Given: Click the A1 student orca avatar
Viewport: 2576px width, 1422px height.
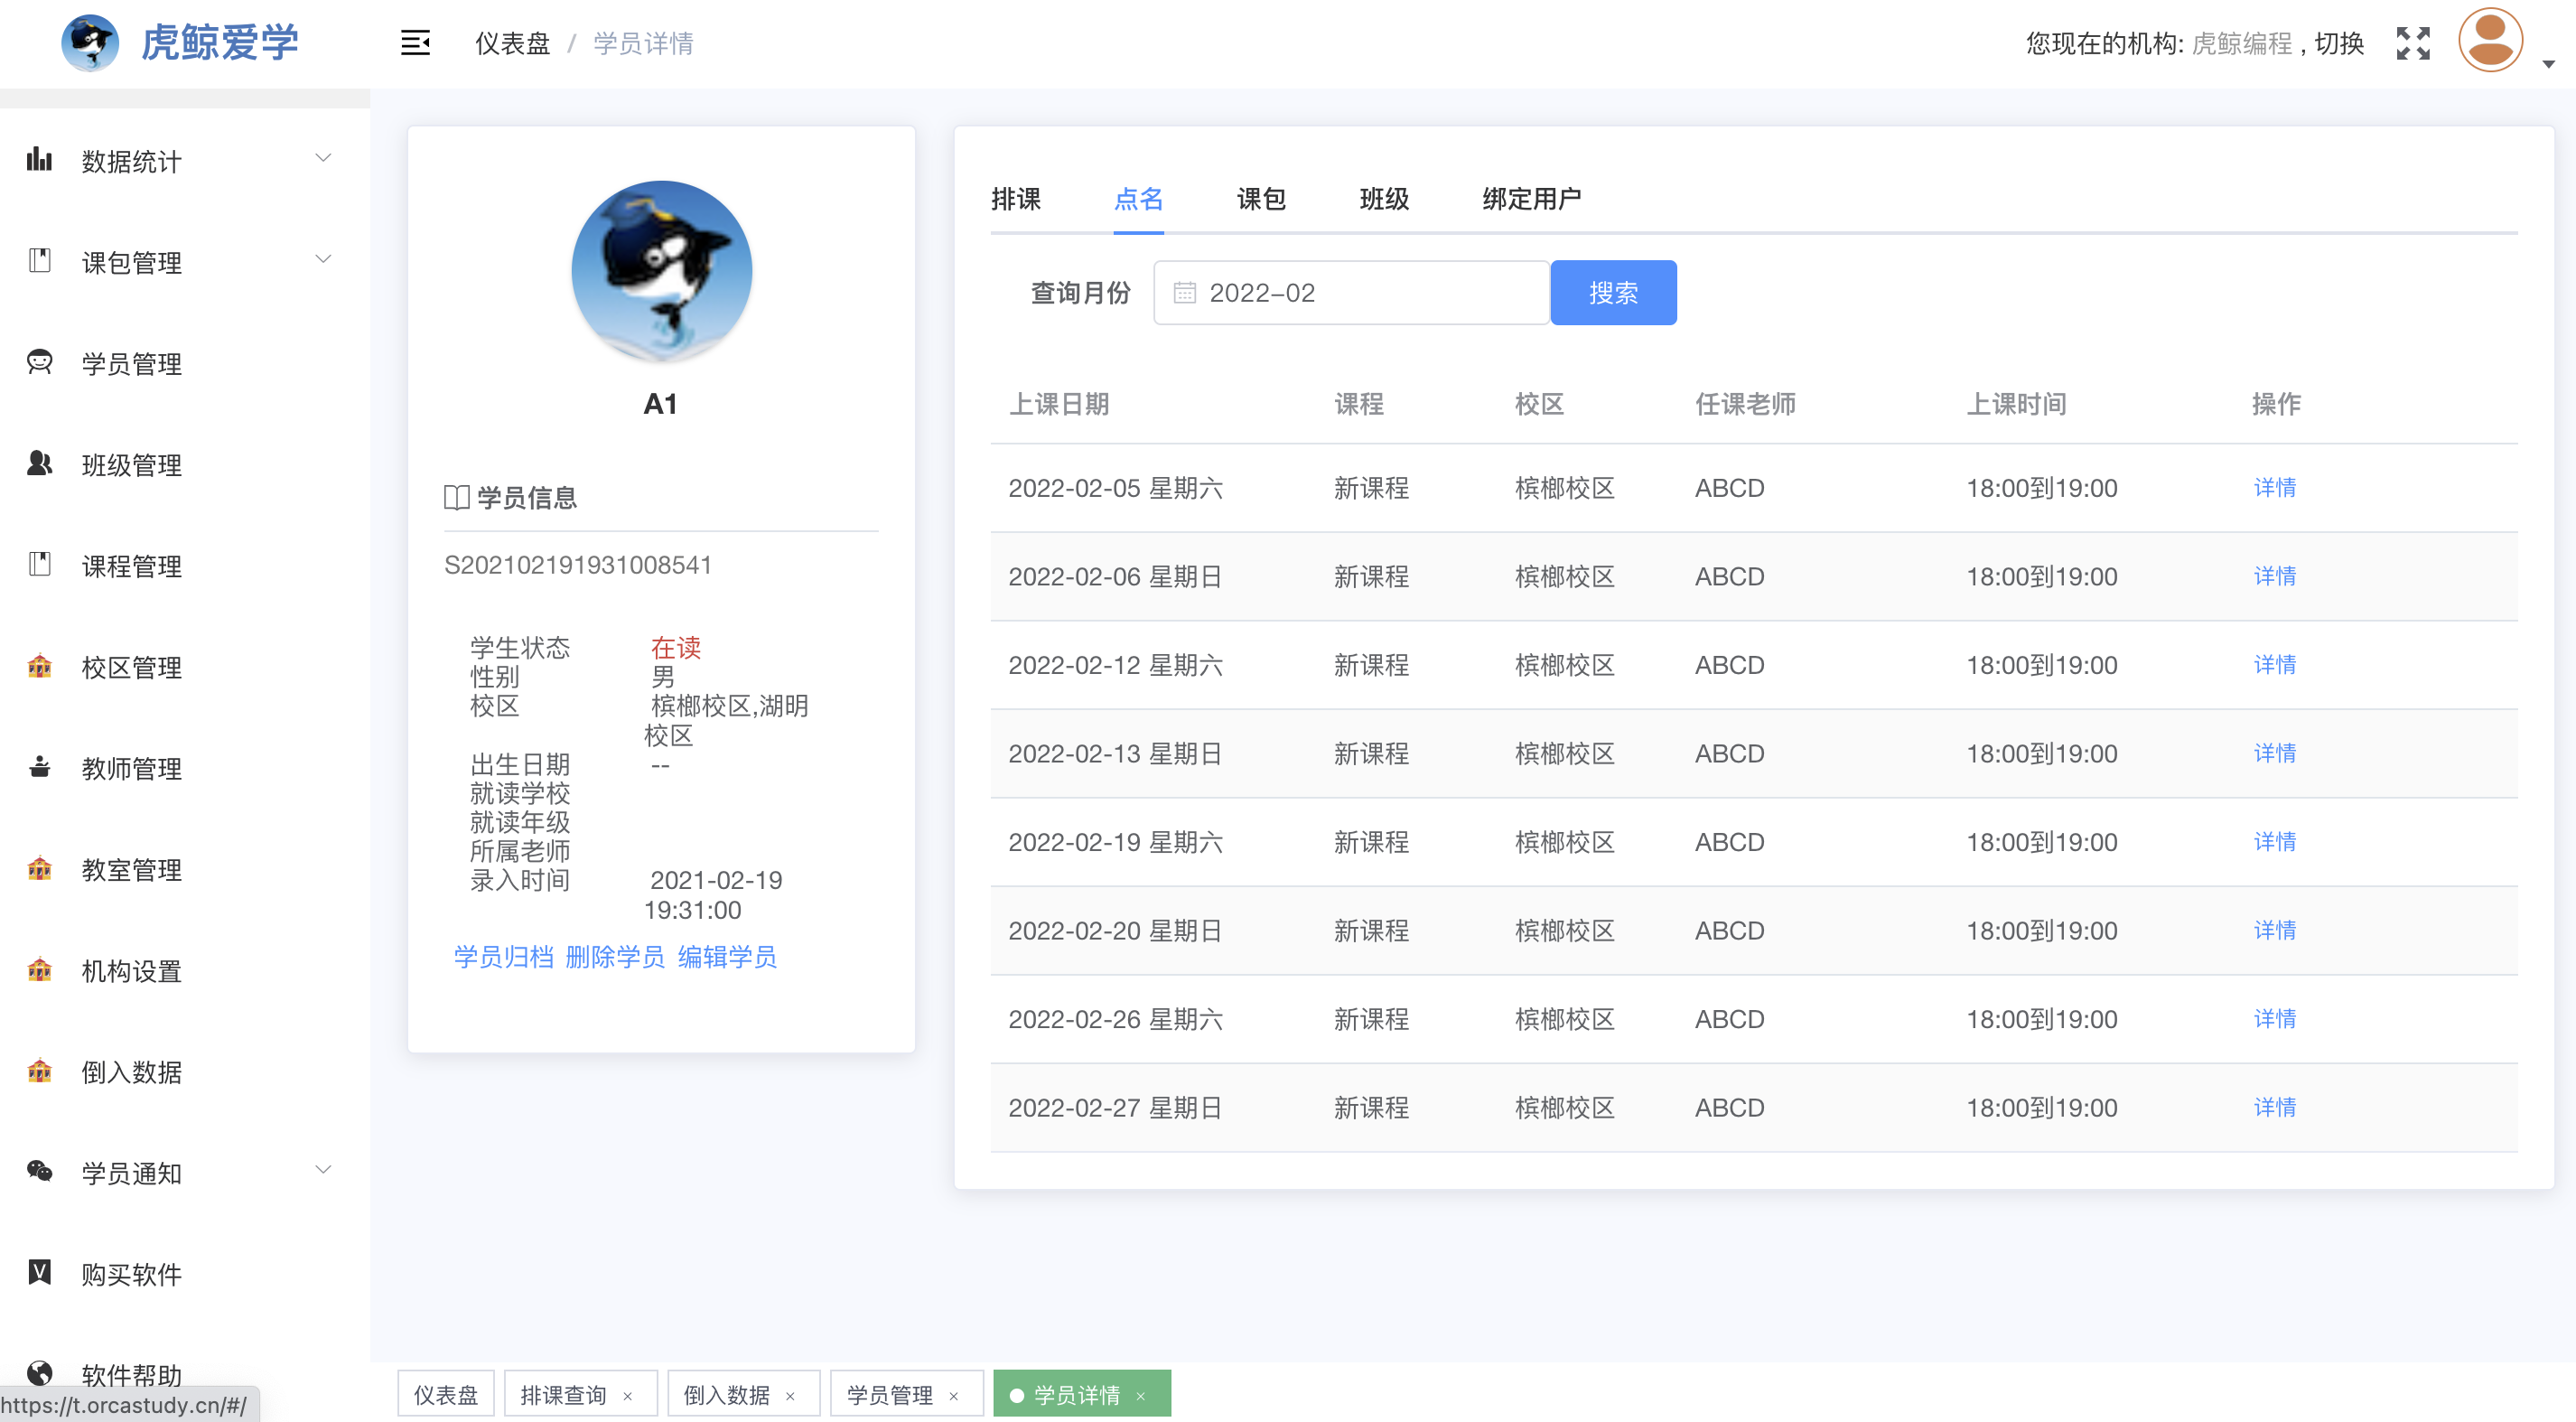Looking at the screenshot, I should click(x=661, y=271).
